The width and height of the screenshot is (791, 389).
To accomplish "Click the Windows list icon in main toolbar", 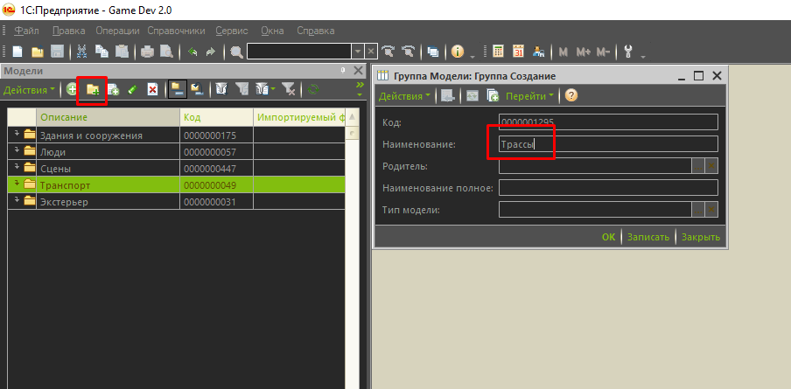I will click(433, 52).
